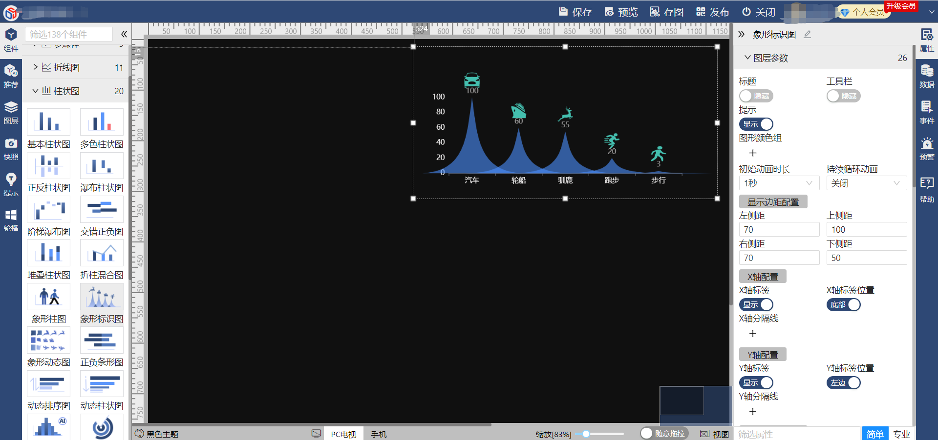Select the 基本柱状图 chart thumbnail

point(48,121)
